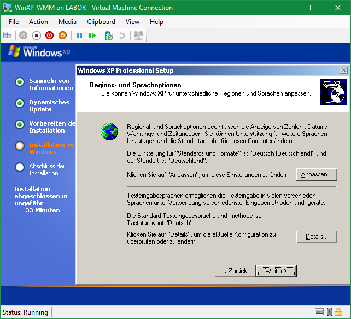
Task: Click the Anpassen... button
Action: tap(317, 174)
